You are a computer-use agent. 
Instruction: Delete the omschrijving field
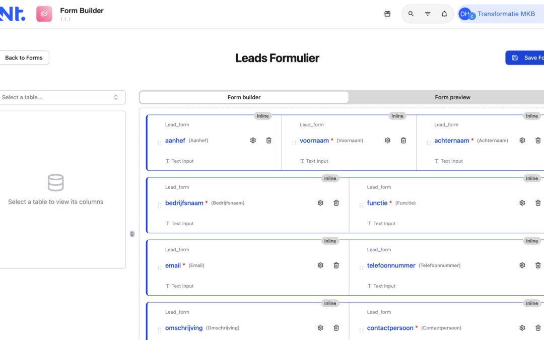tap(336, 328)
